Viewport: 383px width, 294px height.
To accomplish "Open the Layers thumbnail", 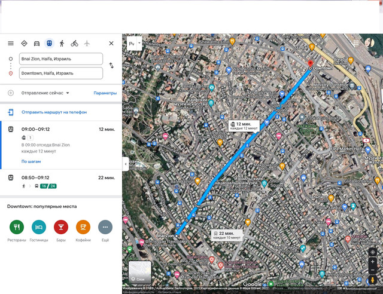I will (x=140, y=272).
